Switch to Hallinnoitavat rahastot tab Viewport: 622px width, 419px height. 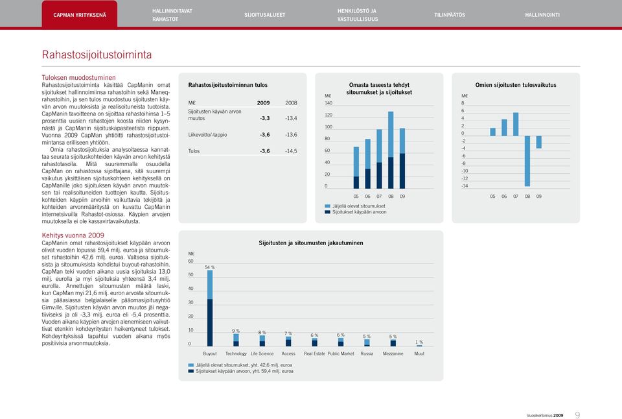[x=172, y=15]
